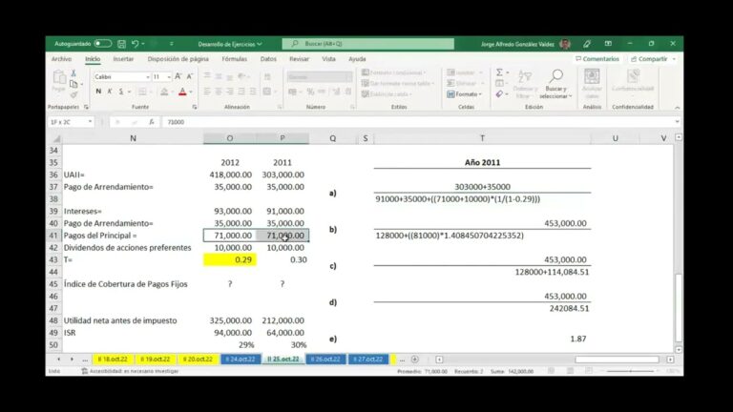Open the number format dropdown

348,77
